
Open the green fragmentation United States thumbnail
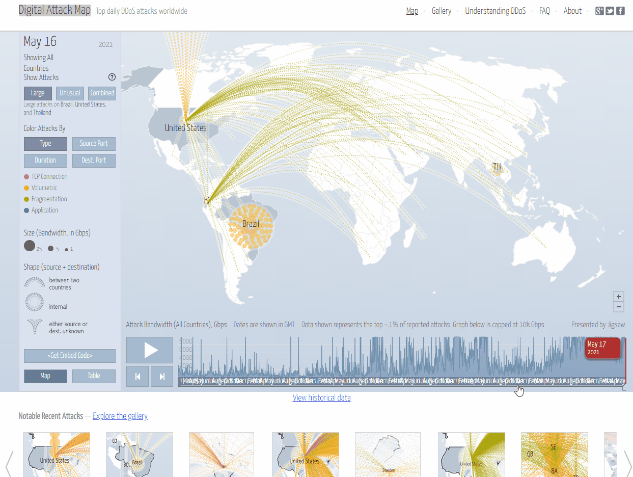click(472, 455)
